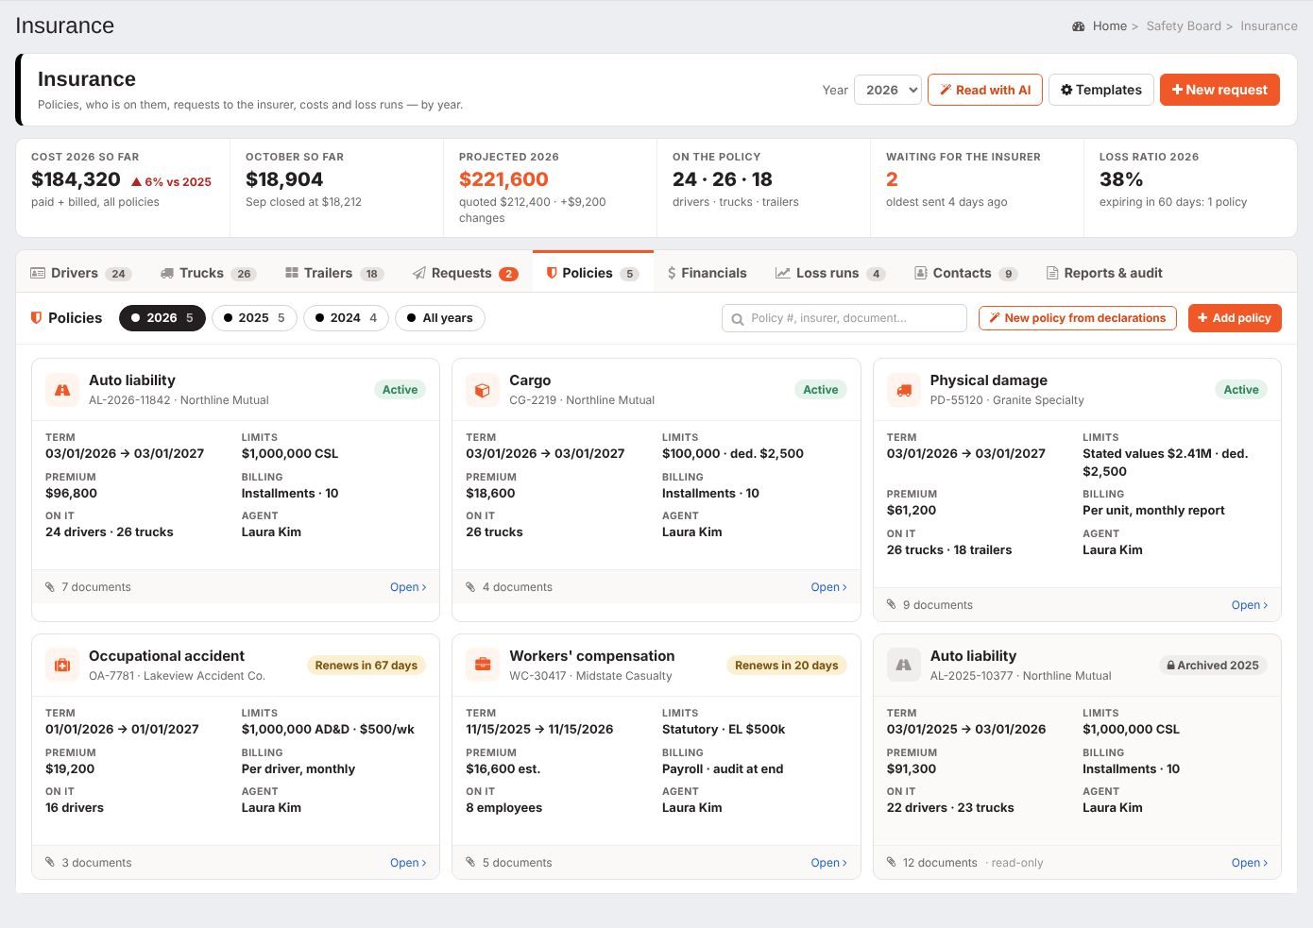This screenshot has width=1313, height=928.
Task: Select the 2026 year filter pill
Action: (162, 318)
